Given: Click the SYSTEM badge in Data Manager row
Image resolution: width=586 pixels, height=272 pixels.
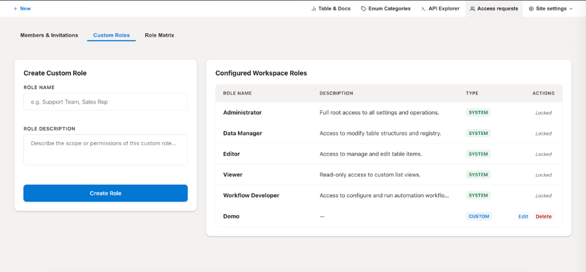Looking at the screenshot, I should tap(478, 133).
